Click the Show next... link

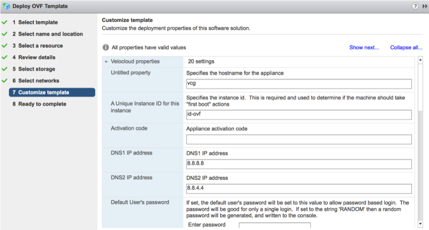click(x=364, y=48)
